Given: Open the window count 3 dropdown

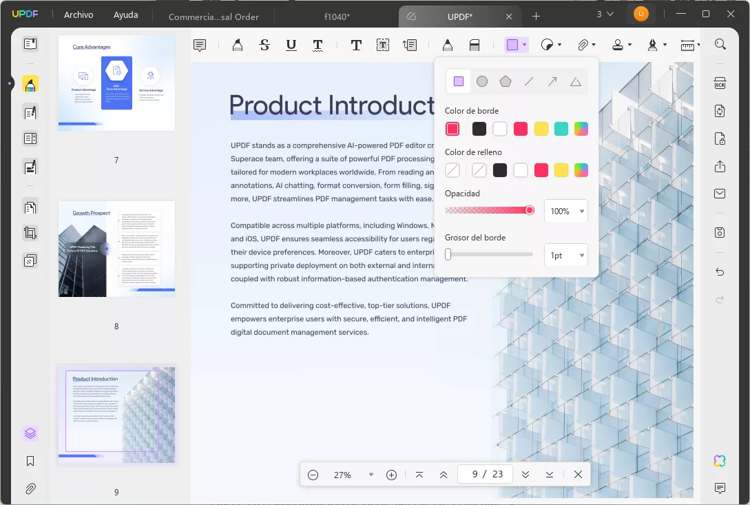Looking at the screenshot, I should (x=605, y=14).
